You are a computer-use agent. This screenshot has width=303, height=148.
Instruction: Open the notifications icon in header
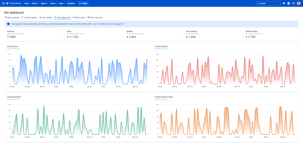[x=284, y=3]
